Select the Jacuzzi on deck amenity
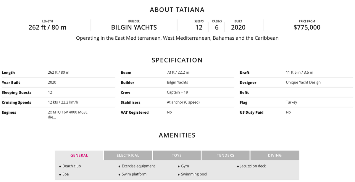 (x=253, y=166)
